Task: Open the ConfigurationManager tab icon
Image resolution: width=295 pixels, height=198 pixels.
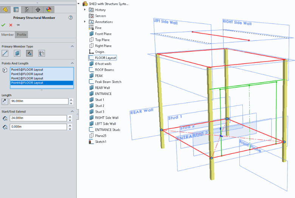Action: coord(27,9)
